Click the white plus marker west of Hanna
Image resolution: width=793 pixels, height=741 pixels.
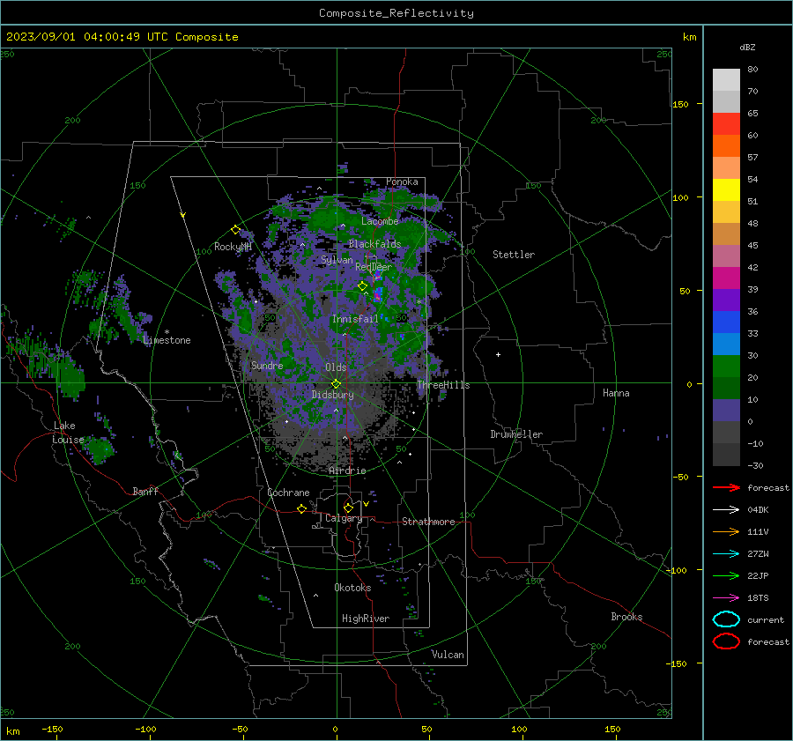(x=498, y=354)
